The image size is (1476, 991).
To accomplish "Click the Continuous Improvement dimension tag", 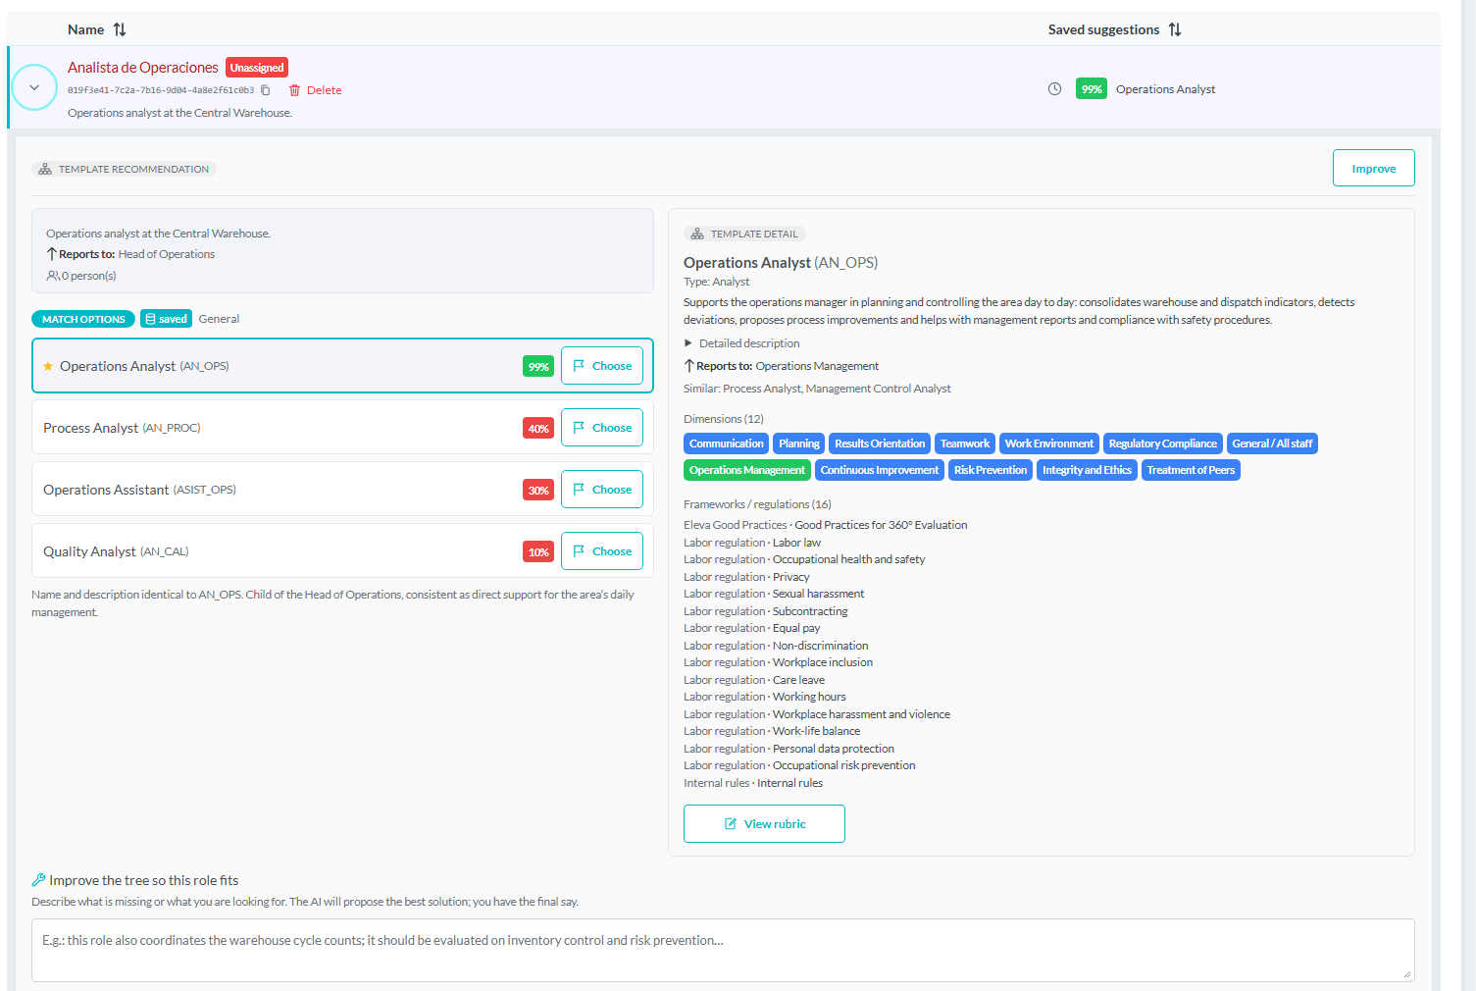I will point(879,470).
